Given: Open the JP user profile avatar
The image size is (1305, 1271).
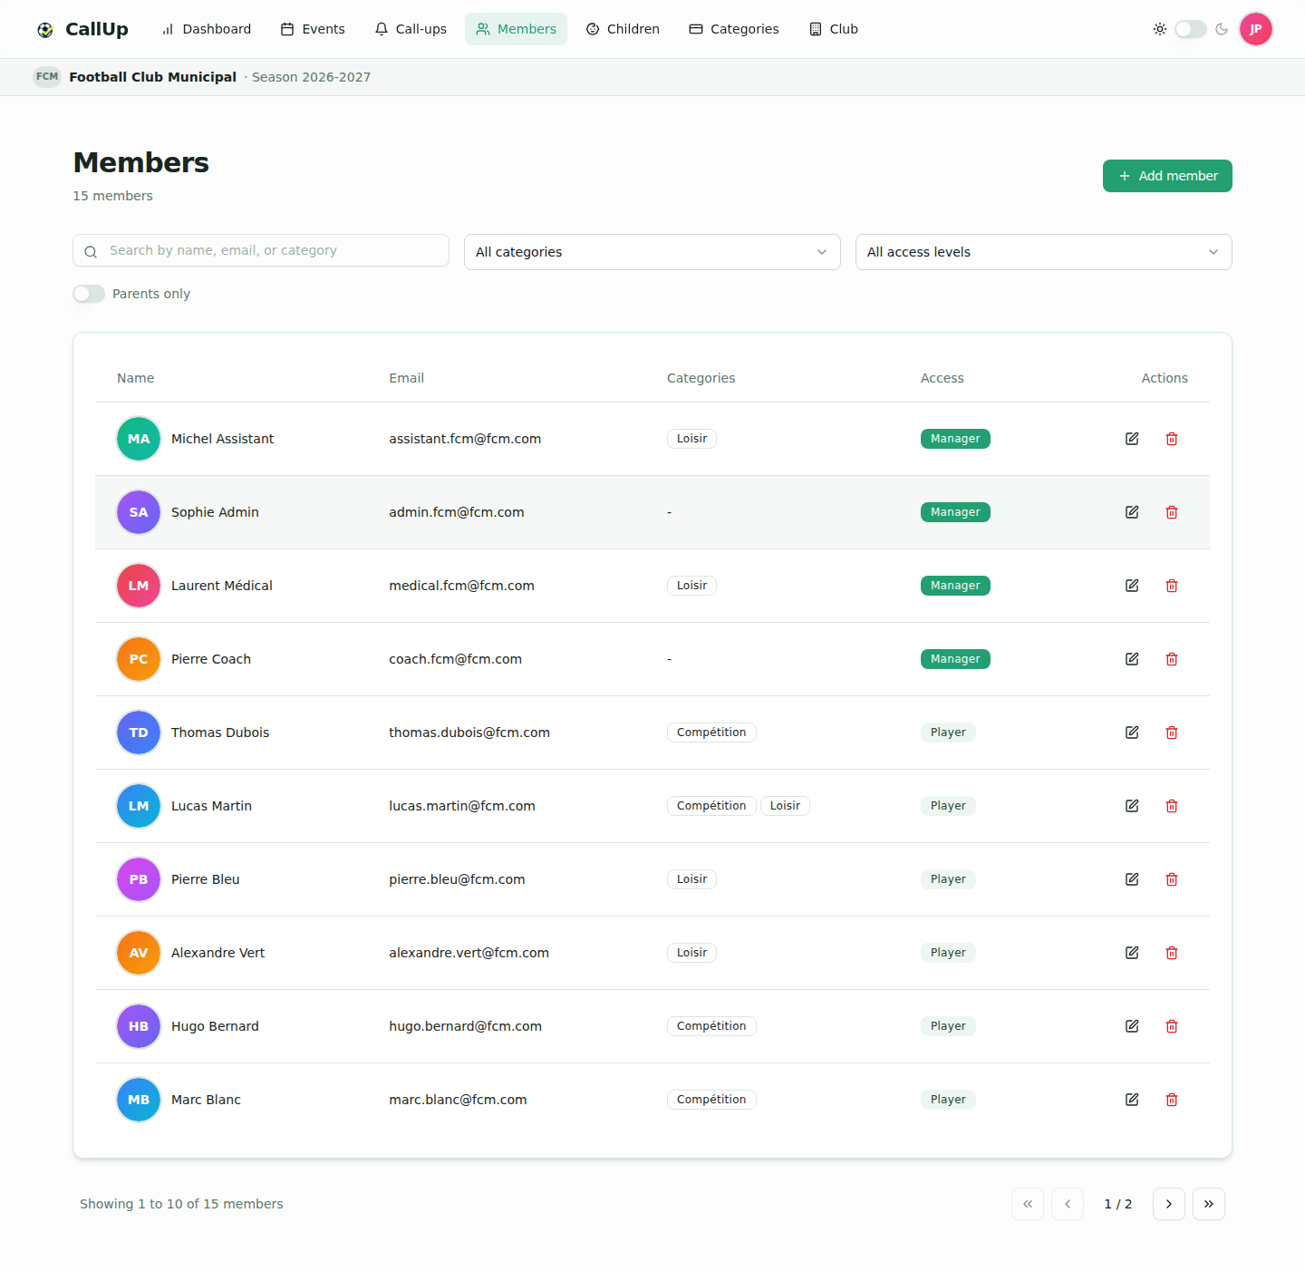Looking at the screenshot, I should pos(1256,29).
